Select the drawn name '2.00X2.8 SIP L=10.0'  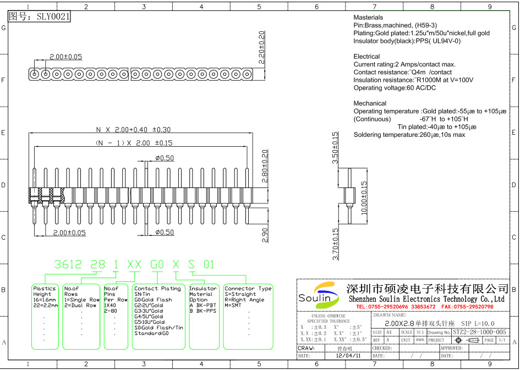tap(440, 323)
